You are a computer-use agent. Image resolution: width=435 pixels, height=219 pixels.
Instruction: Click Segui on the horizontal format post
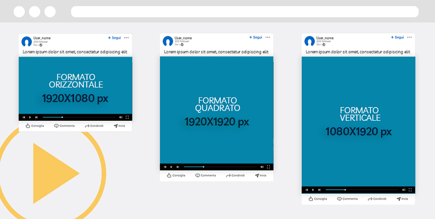[x=114, y=38]
